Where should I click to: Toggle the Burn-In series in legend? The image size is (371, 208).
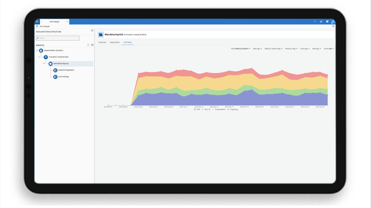point(203,109)
